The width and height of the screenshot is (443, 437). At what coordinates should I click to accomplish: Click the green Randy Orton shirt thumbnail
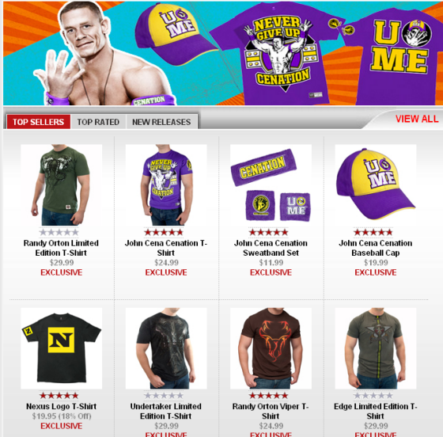(62, 185)
